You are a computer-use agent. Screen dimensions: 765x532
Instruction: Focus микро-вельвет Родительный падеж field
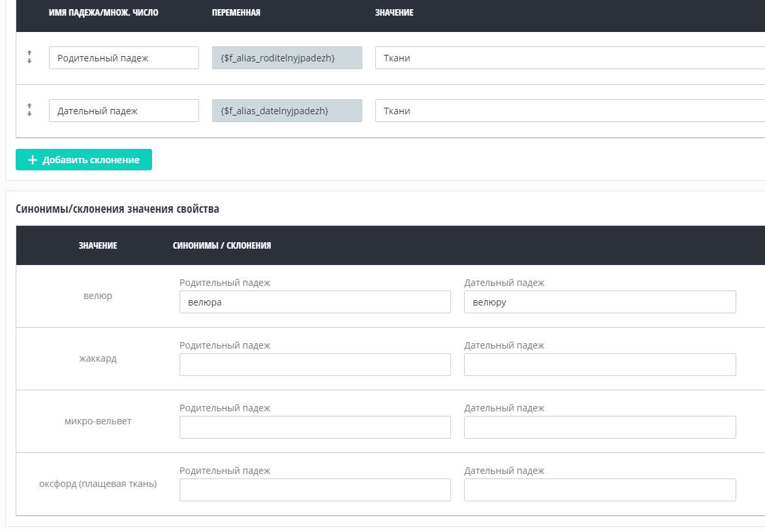(315, 428)
